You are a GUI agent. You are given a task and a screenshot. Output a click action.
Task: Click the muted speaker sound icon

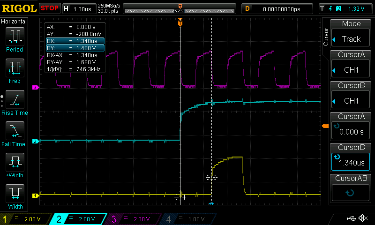[363, 218]
